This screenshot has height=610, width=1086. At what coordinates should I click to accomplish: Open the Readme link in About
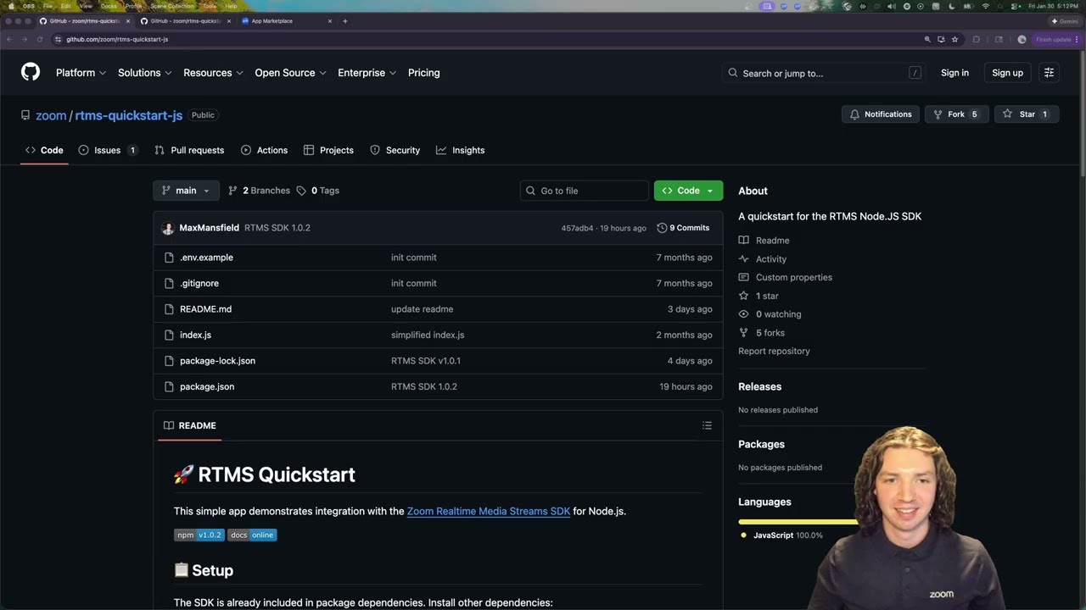pyautogui.click(x=764, y=241)
